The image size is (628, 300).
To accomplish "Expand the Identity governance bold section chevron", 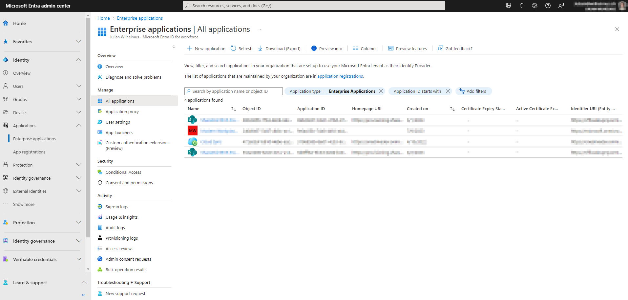I will click(x=79, y=241).
